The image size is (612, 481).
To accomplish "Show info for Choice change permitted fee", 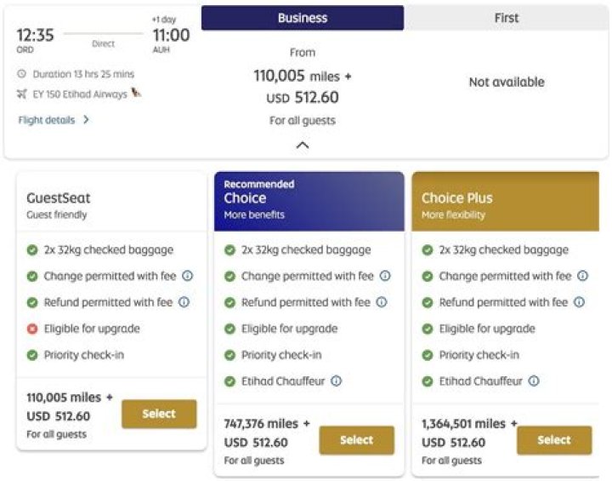I will [x=385, y=276].
